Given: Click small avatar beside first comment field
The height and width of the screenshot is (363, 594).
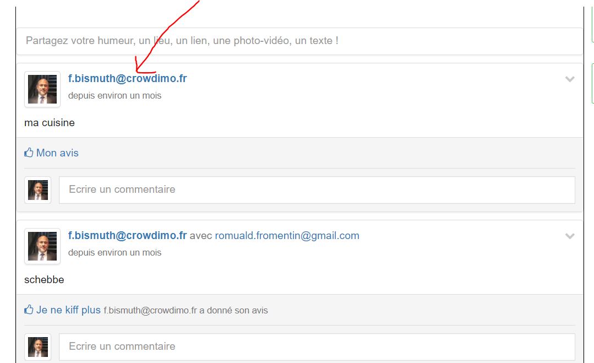Looking at the screenshot, I should coord(38,190).
